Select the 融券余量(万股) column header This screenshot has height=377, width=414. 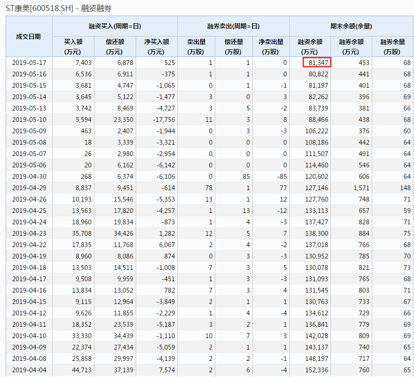click(x=393, y=46)
